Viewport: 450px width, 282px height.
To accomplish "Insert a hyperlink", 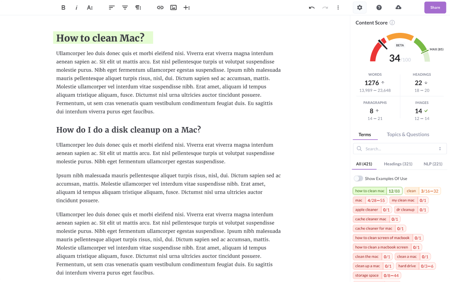I will click(160, 7).
